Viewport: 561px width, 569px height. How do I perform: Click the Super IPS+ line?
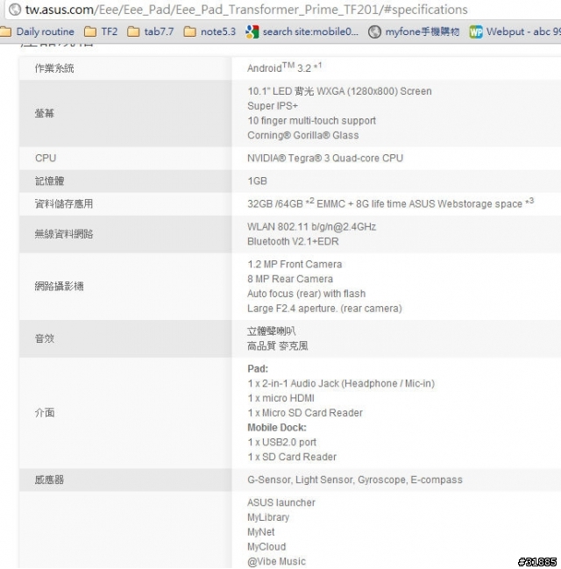click(x=273, y=106)
